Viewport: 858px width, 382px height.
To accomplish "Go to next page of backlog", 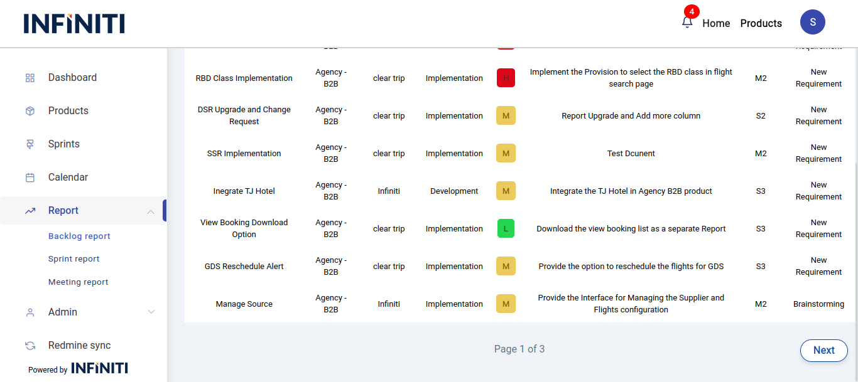I will point(823,351).
